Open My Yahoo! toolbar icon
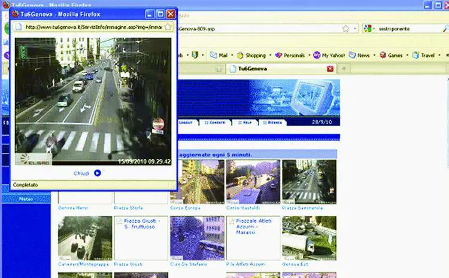Screen dimensions: 449x278 click(x=317, y=55)
